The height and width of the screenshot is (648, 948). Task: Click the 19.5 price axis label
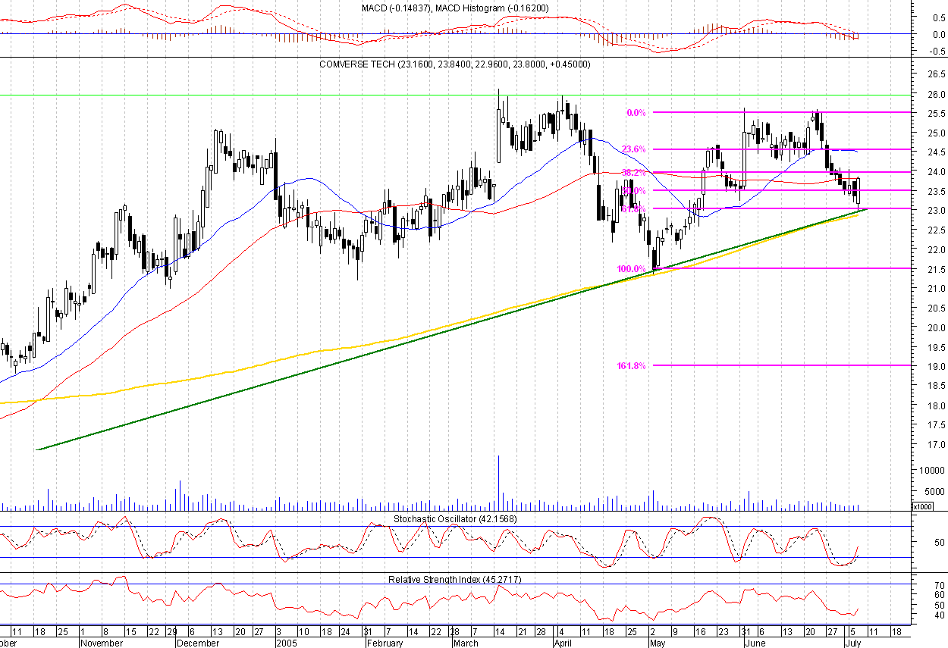point(935,348)
